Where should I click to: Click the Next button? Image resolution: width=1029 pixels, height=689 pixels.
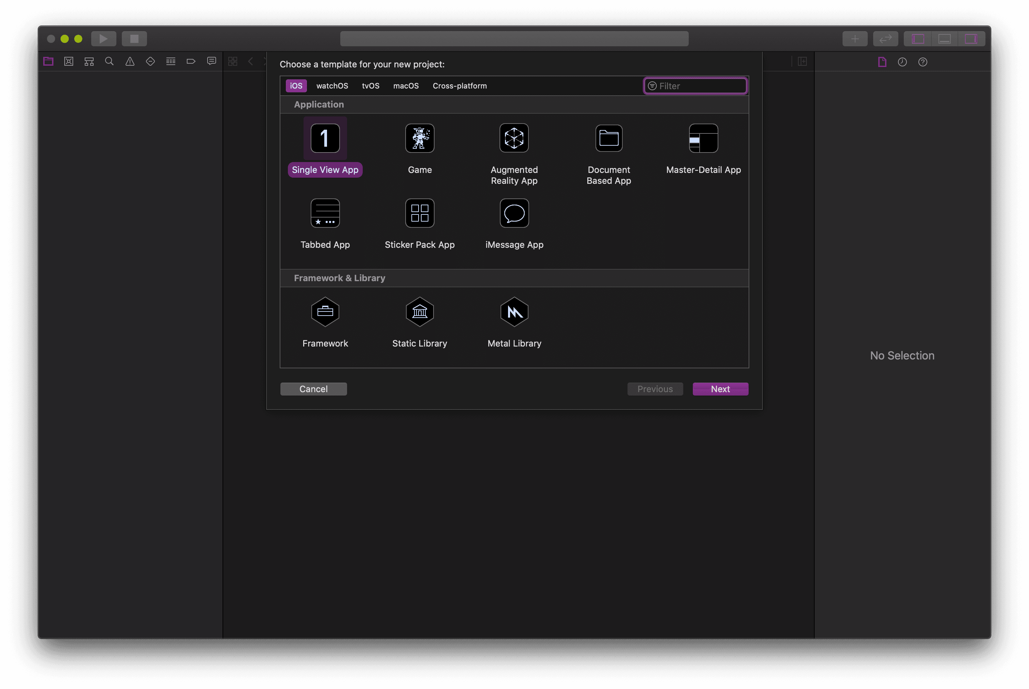tap(720, 389)
